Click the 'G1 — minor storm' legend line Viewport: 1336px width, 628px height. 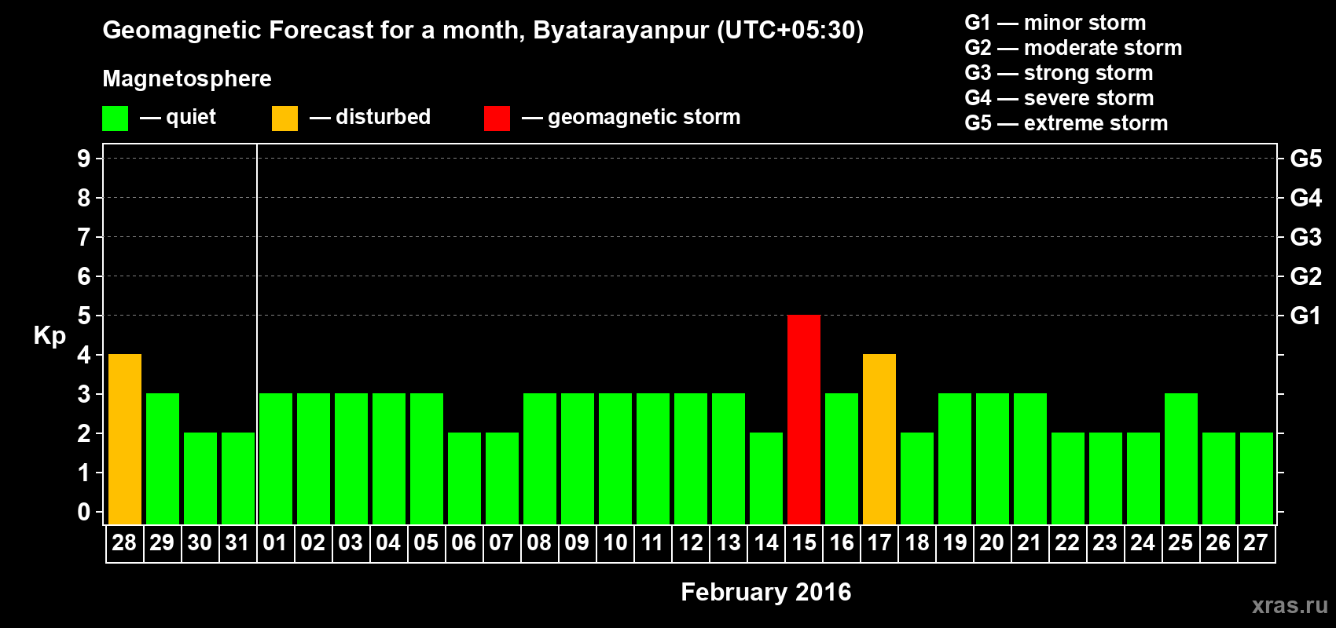pos(1055,23)
